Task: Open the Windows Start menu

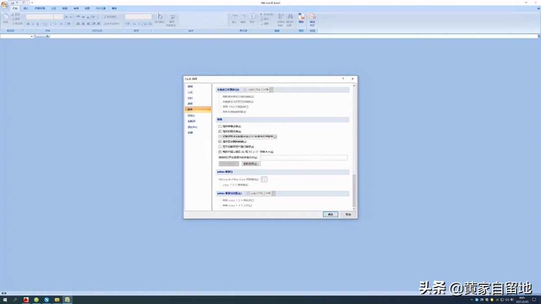Action: tap(5, 300)
